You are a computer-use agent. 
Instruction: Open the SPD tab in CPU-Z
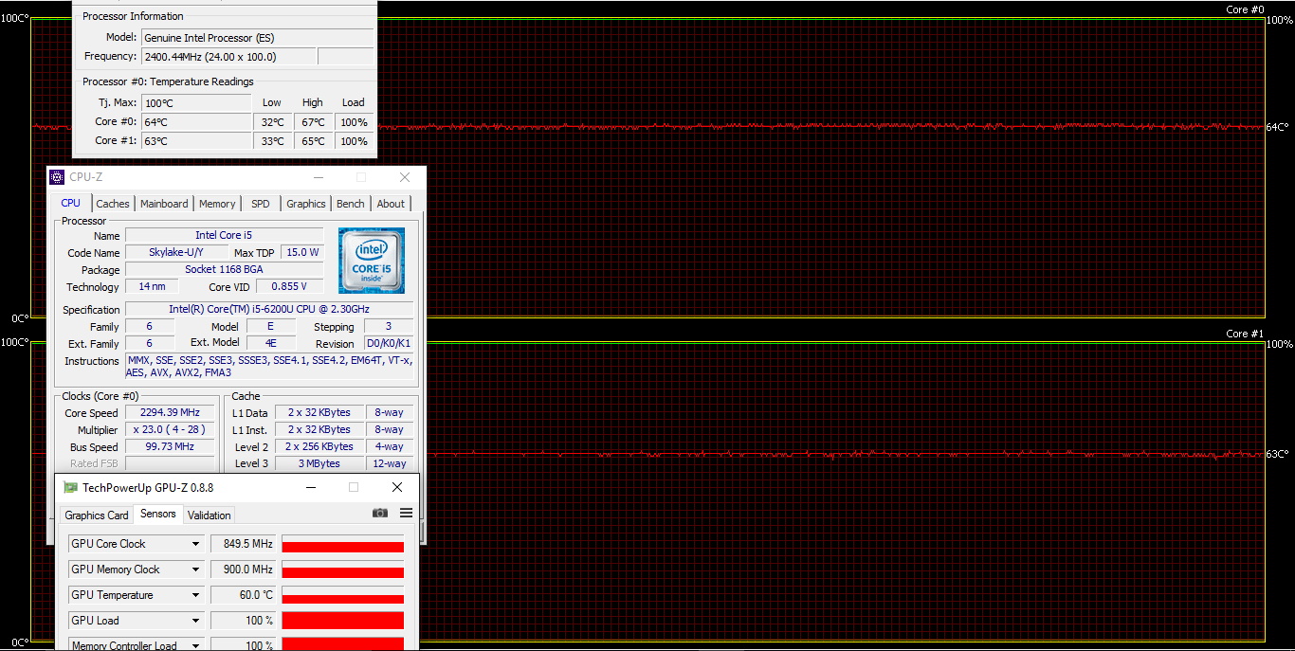point(261,204)
